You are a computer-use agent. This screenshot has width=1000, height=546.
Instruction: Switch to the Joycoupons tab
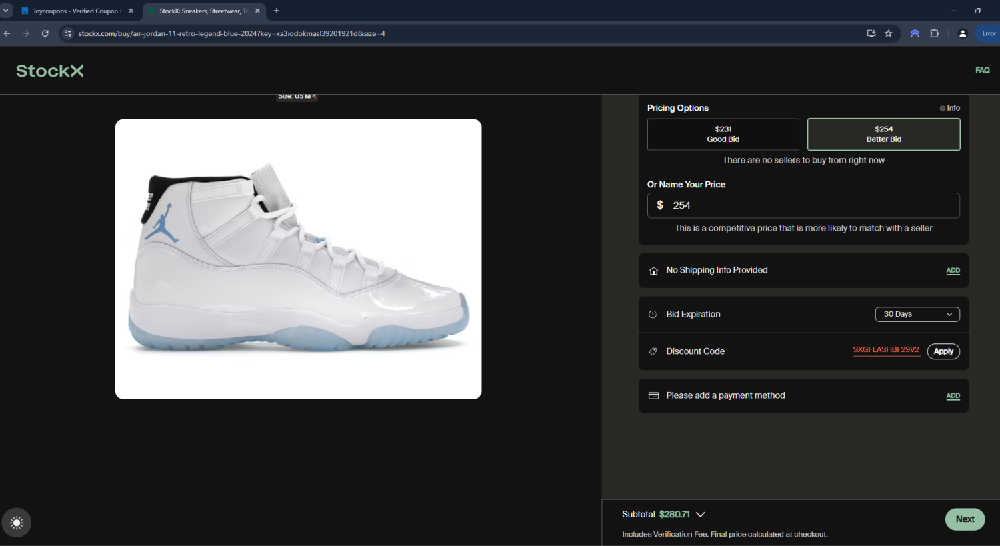pyautogui.click(x=75, y=11)
